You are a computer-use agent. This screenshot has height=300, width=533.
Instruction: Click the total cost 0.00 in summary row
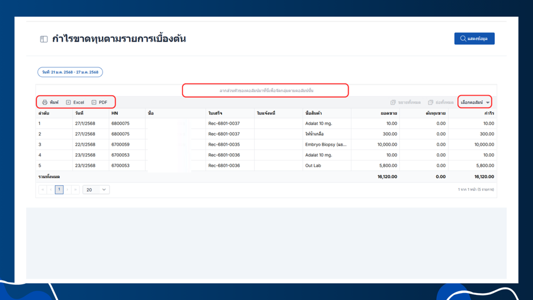[x=440, y=177]
